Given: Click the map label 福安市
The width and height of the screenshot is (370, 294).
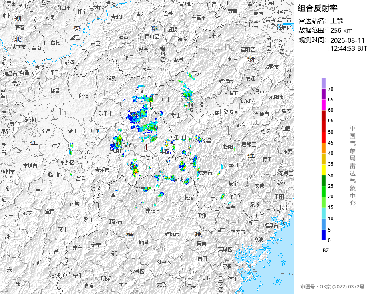Looking at the screenshot, I should (238, 232).
